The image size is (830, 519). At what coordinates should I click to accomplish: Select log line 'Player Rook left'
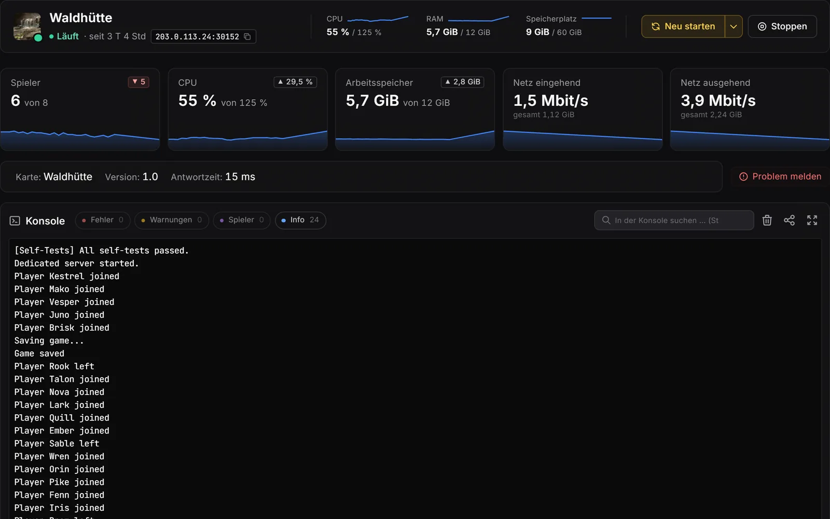tap(54, 366)
